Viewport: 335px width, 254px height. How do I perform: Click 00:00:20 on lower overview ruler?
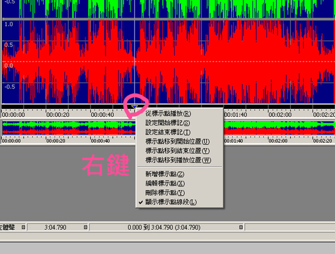click(x=56, y=141)
